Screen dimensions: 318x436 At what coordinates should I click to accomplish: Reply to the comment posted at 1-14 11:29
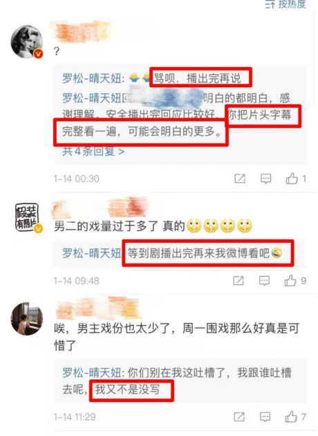(x=265, y=417)
